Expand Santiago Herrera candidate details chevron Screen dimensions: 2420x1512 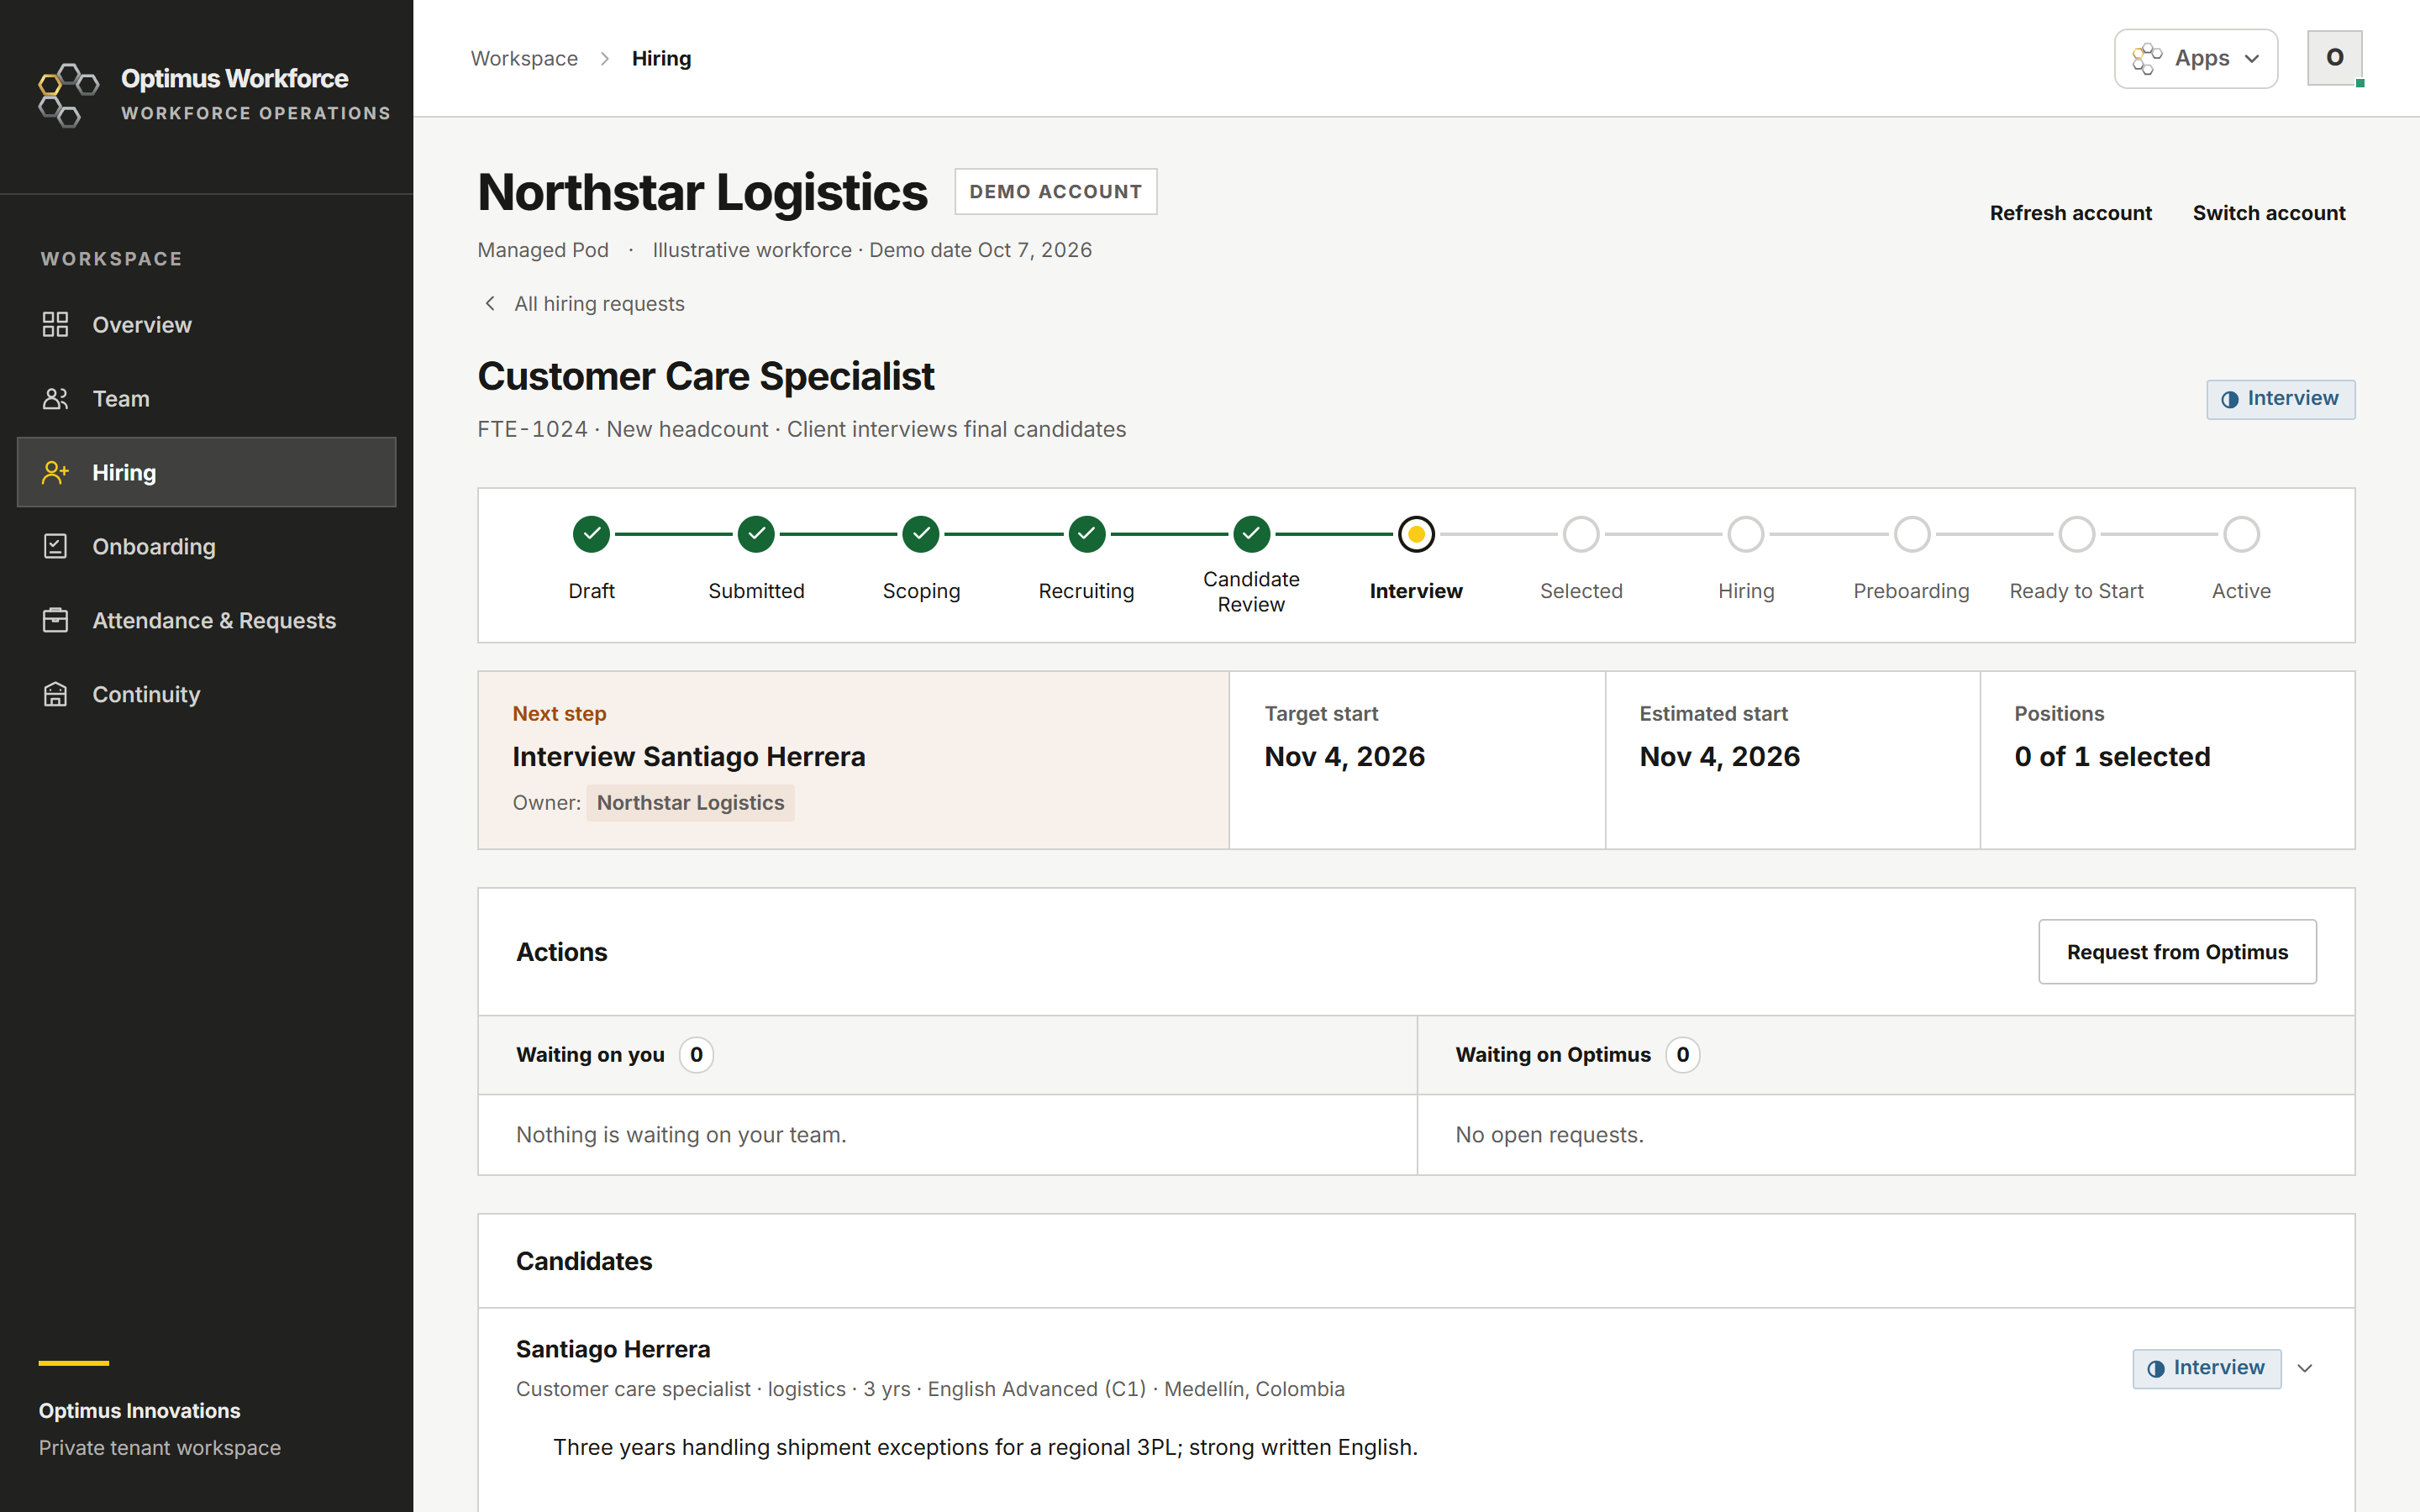2305,1368
